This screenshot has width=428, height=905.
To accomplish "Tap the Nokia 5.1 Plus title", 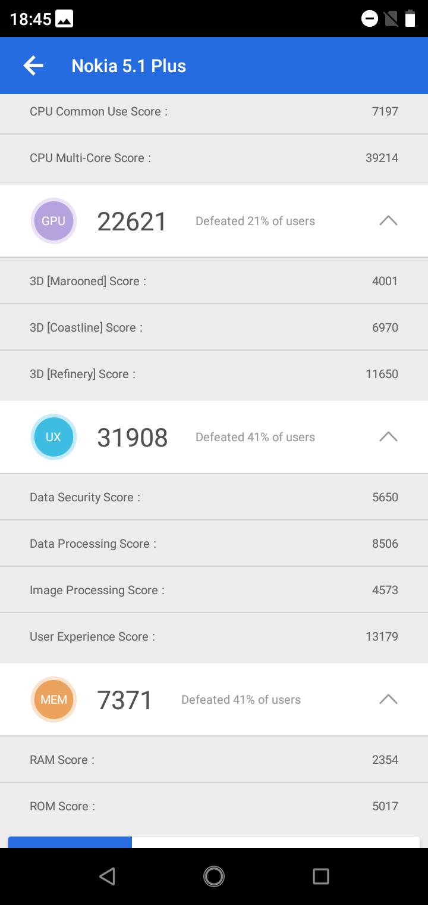I will pos(128,65).
